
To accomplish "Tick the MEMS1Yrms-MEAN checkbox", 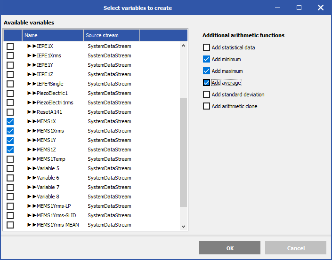I will click(x=10, y=225).
